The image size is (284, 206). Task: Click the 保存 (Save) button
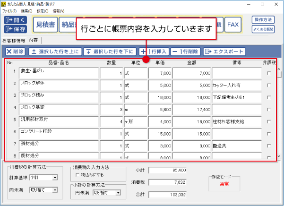point(16,29)
